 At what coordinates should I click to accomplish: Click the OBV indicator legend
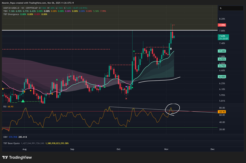(5, 137)
